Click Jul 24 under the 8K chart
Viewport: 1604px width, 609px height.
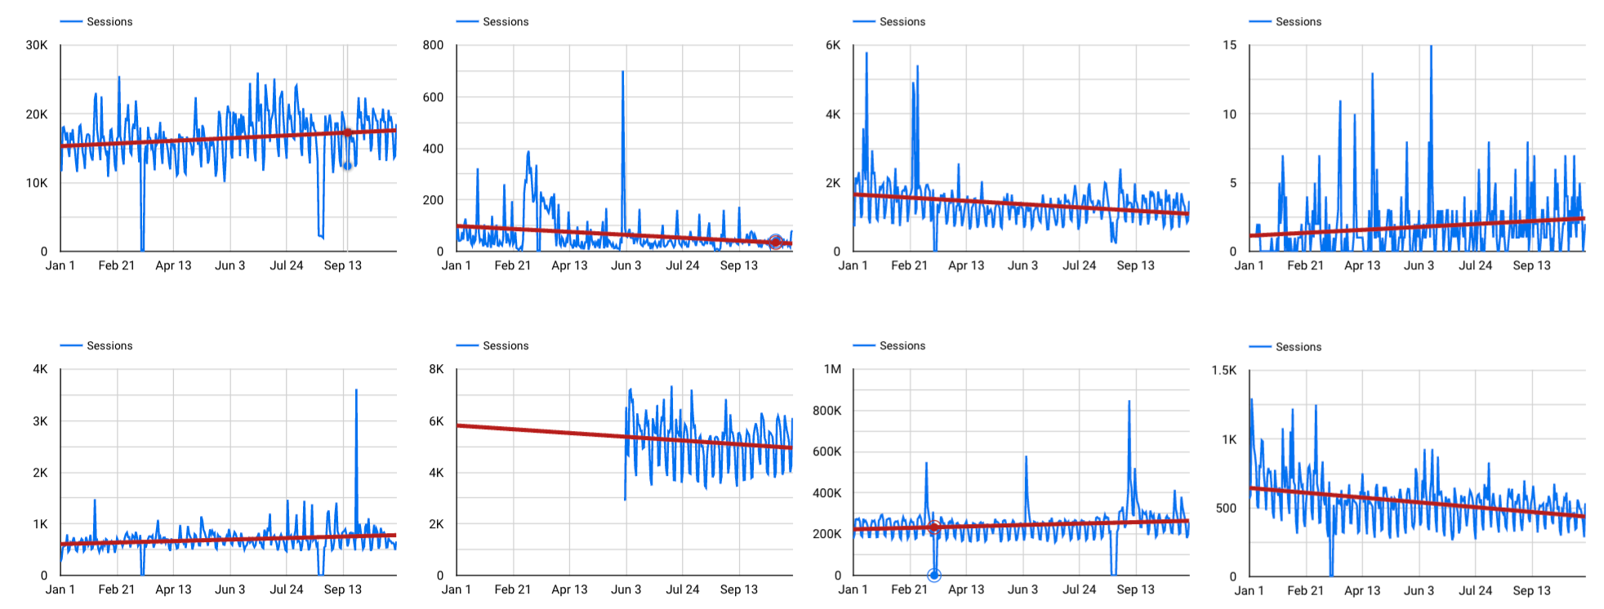pos(683,589)
